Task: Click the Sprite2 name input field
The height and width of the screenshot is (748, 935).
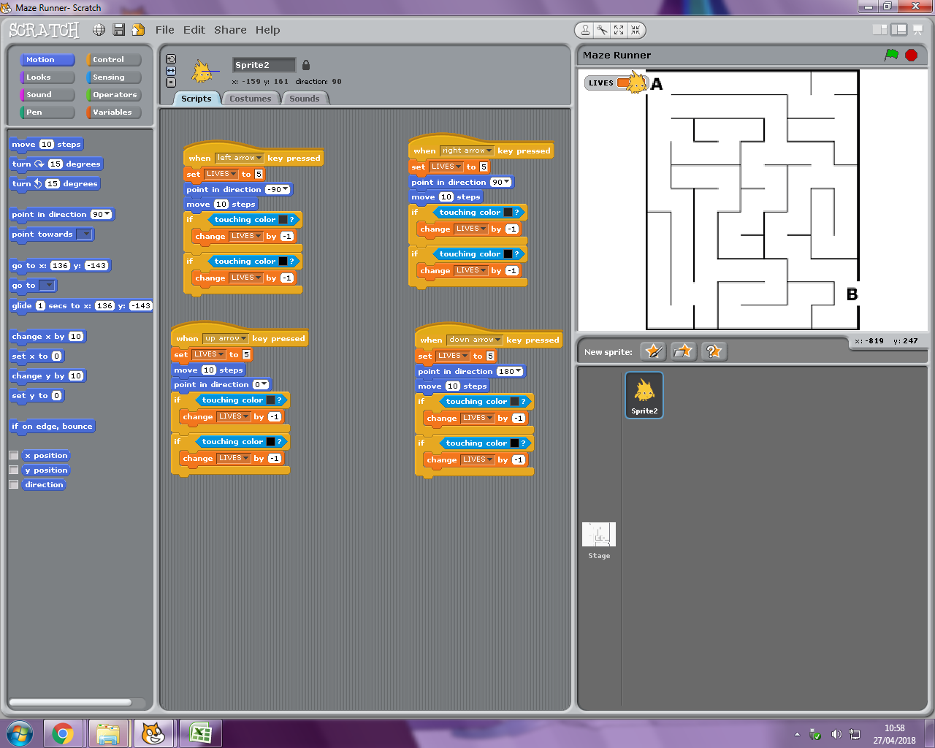Action: pyautogui.click(x=264, y=65)
